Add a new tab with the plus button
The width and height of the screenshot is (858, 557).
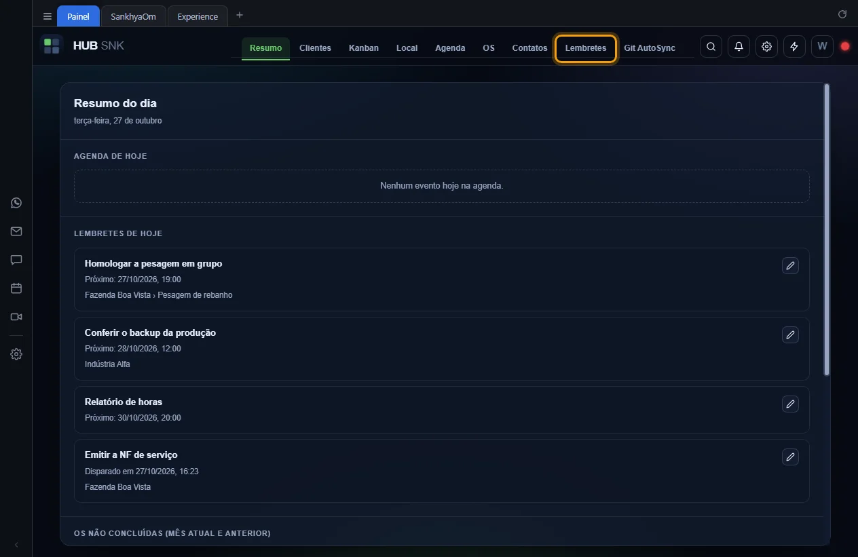coord(239,16)
